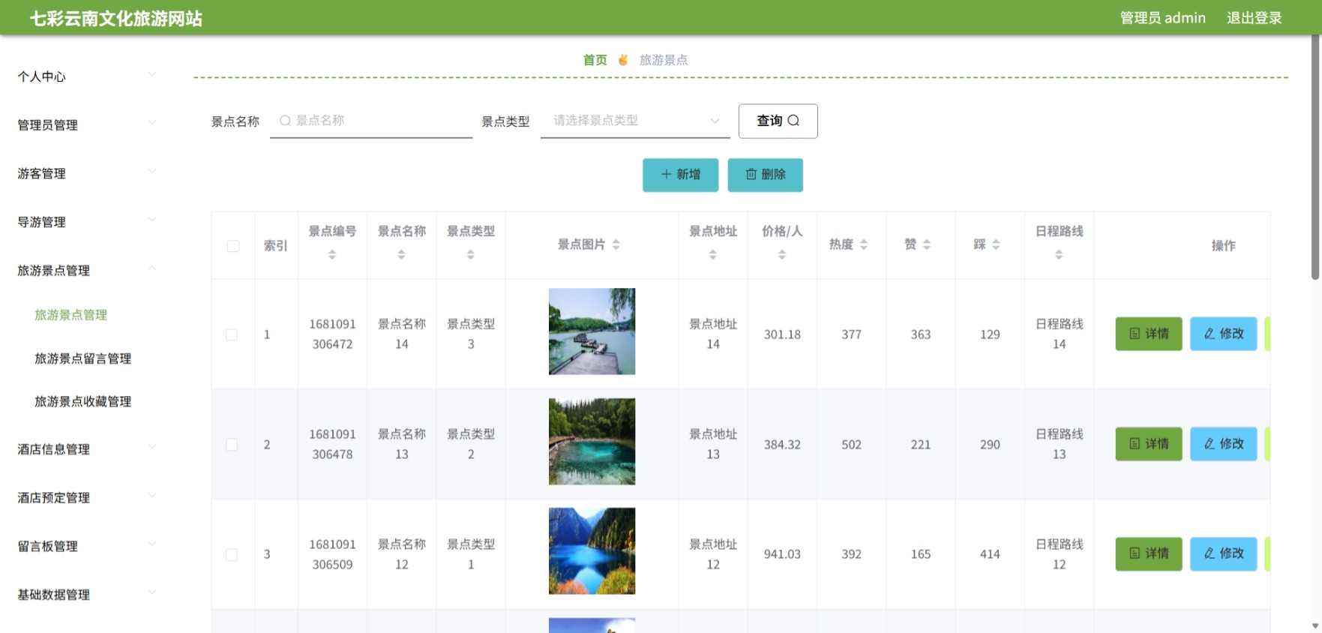
Task: Open 旅游景点留言管理 submenu item
Action: click(83, 358)
